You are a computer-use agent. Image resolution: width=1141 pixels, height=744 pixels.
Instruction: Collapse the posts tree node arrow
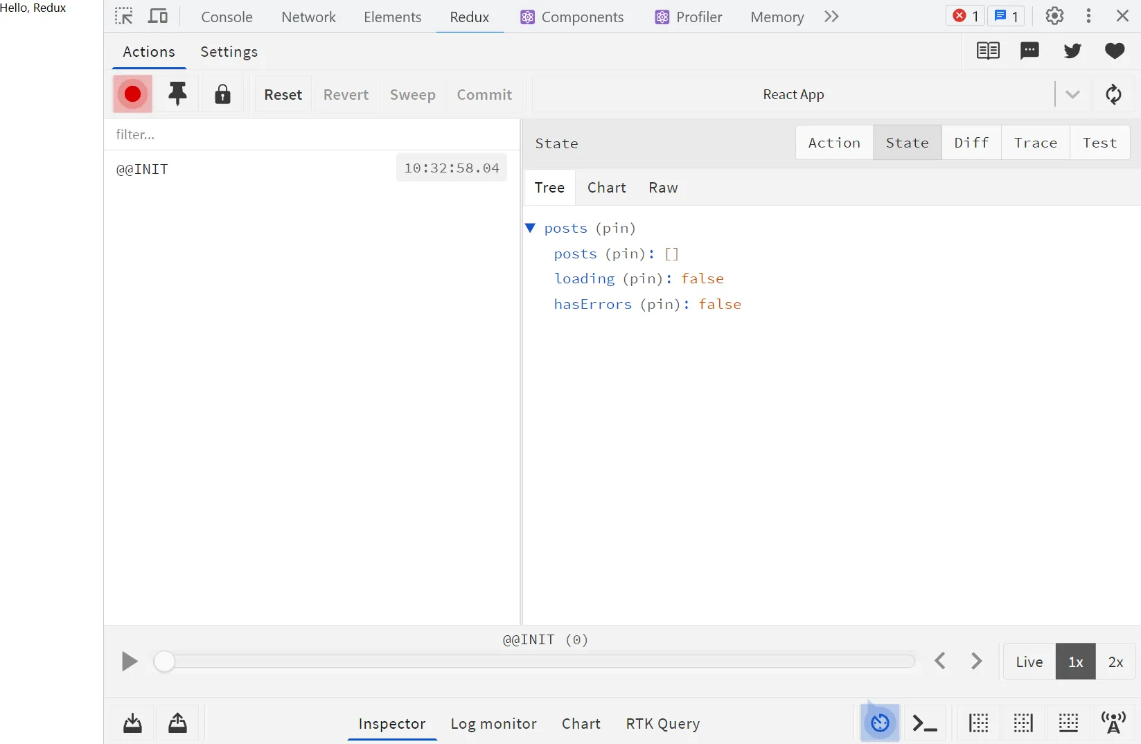pos(531,228)
